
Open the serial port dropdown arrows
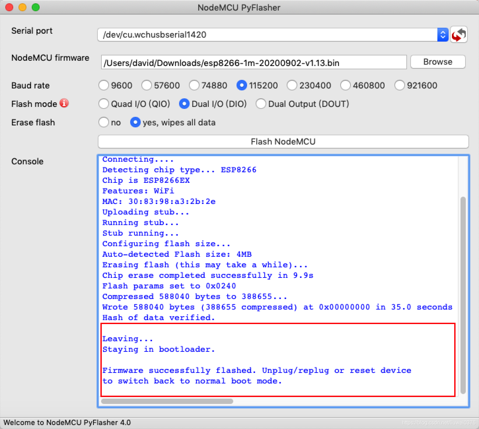[x=443, y=35]
